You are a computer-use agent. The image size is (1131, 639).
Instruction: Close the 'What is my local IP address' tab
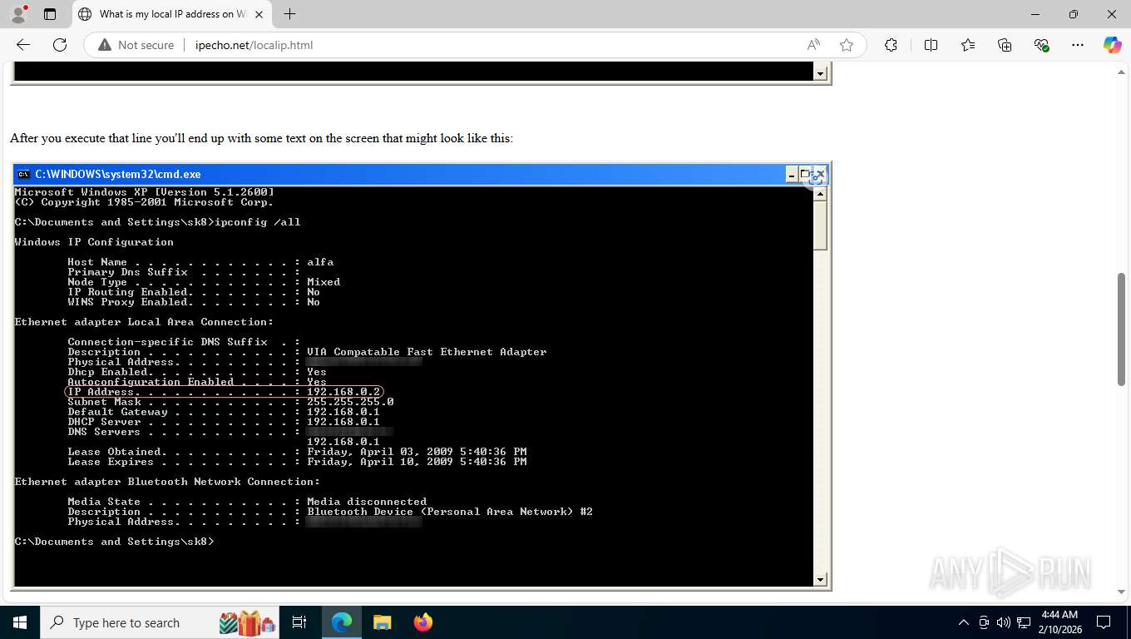(x=259, y=14)
